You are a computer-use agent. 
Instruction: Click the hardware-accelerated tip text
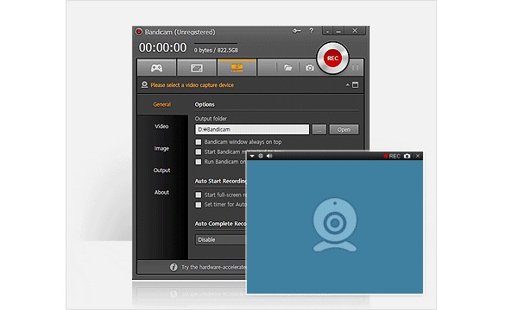tap(214, 267)
